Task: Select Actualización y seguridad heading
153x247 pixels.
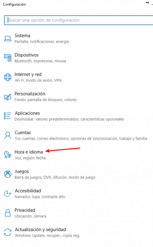Action: (x=40, y=230)
